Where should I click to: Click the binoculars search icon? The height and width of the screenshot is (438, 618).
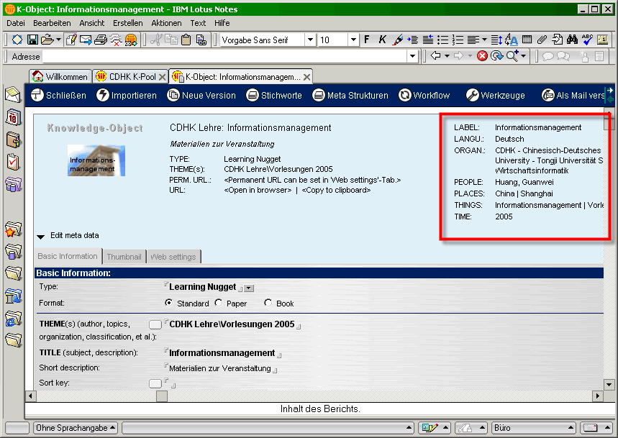click(x=572, y=40)
